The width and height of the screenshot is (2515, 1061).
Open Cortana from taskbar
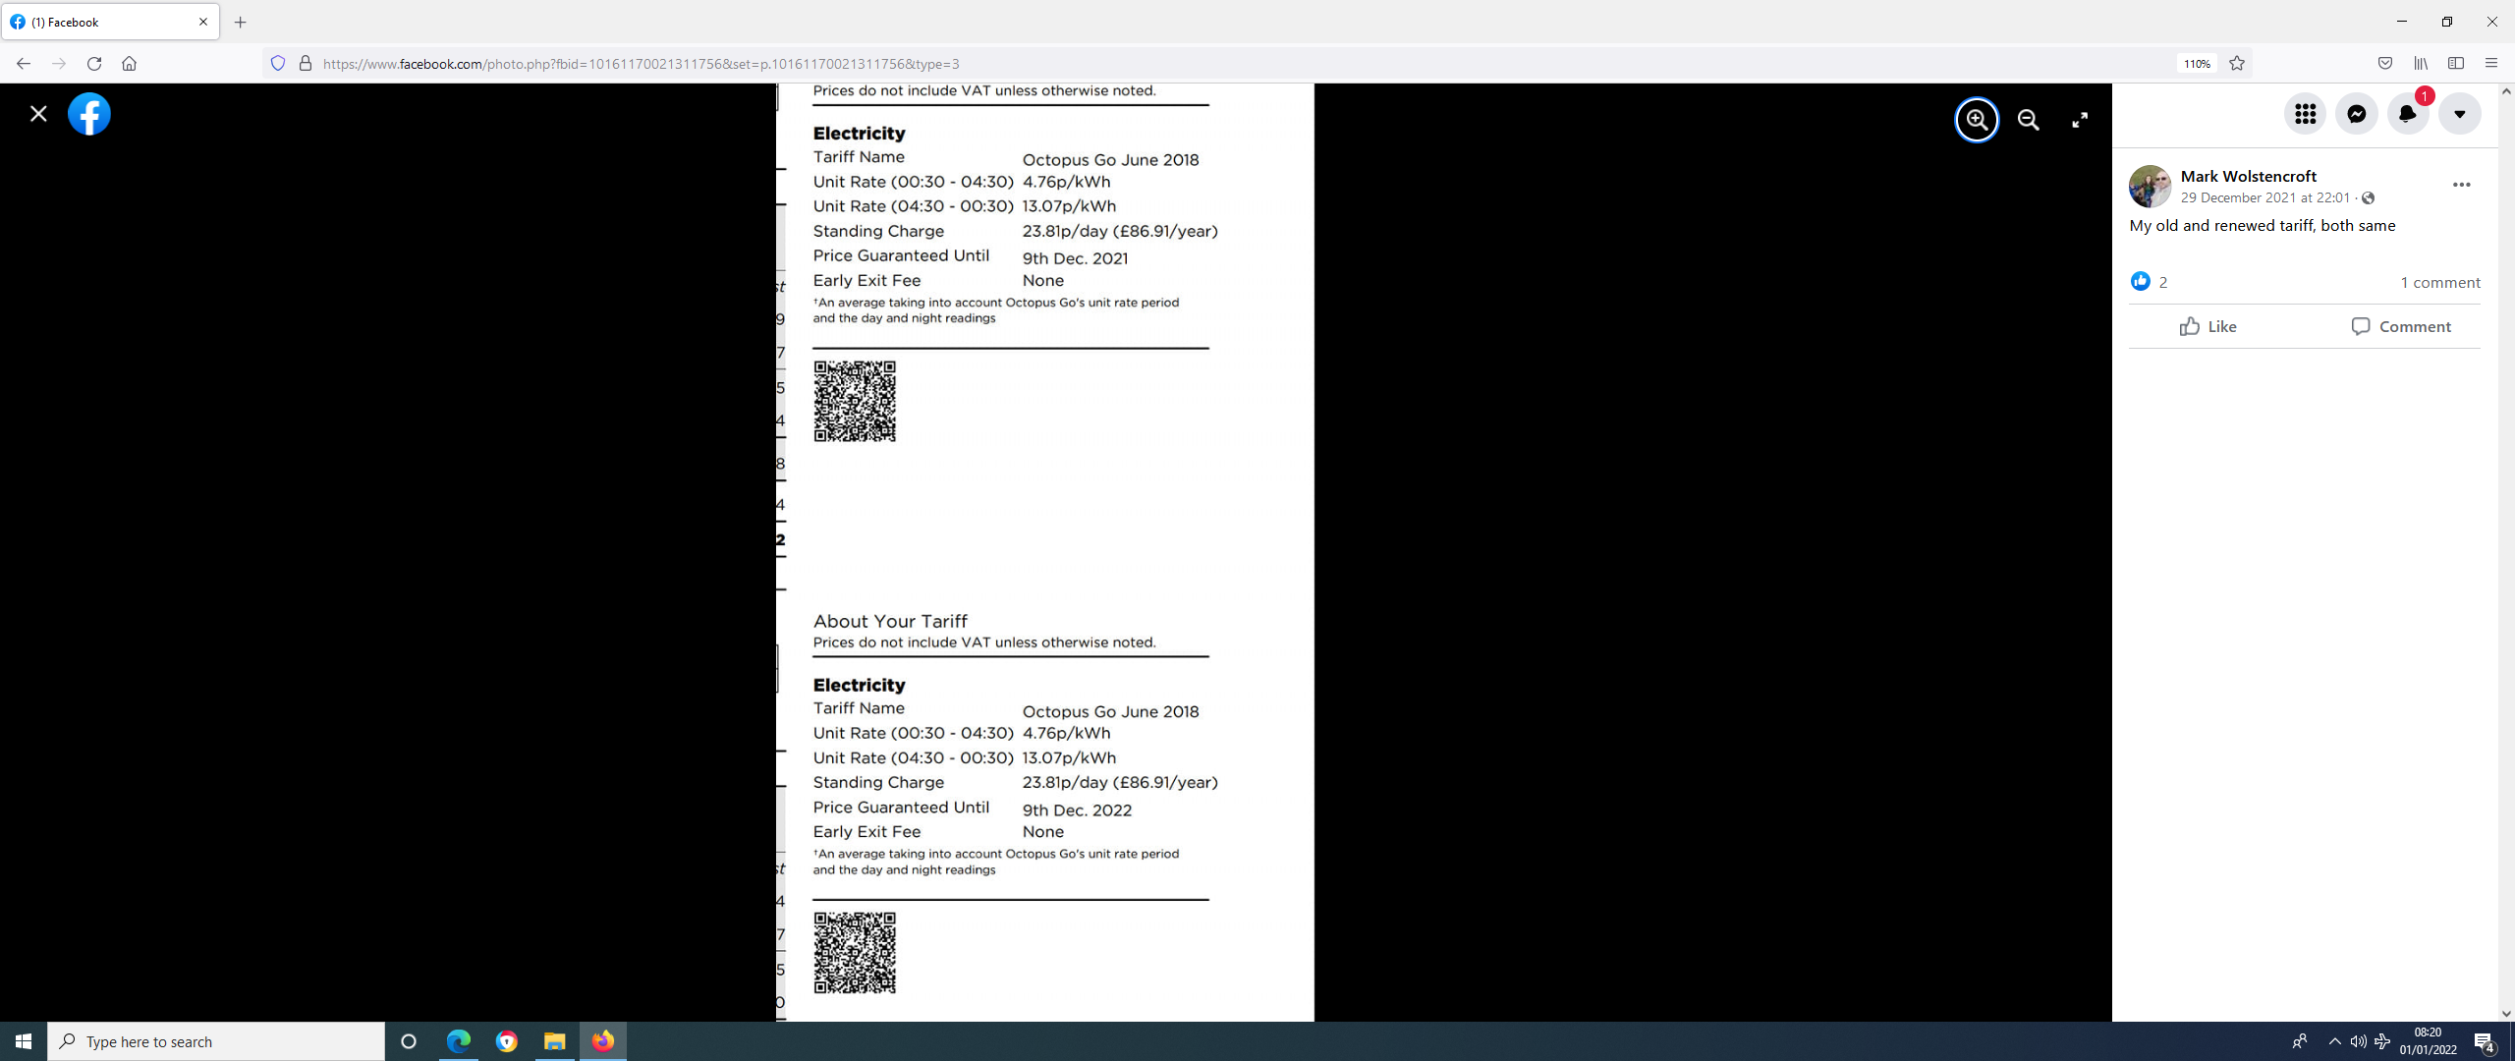[409, 1041]
